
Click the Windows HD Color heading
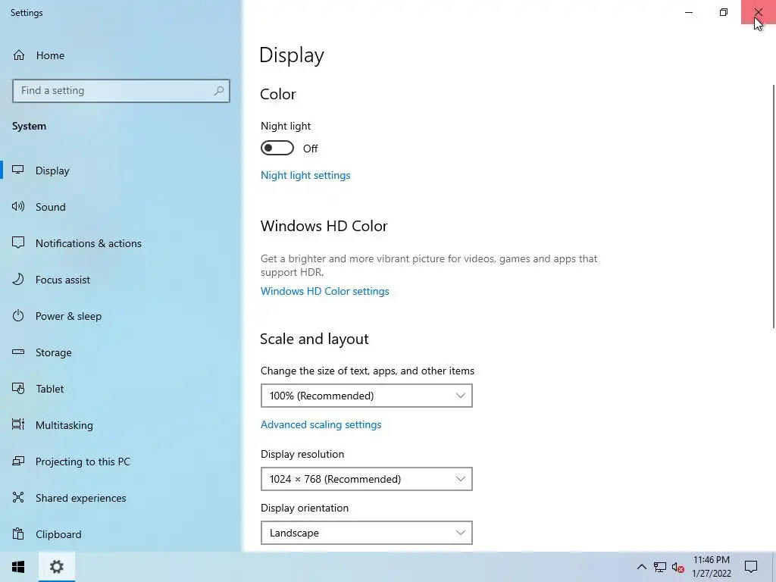[x=324, y=226]
